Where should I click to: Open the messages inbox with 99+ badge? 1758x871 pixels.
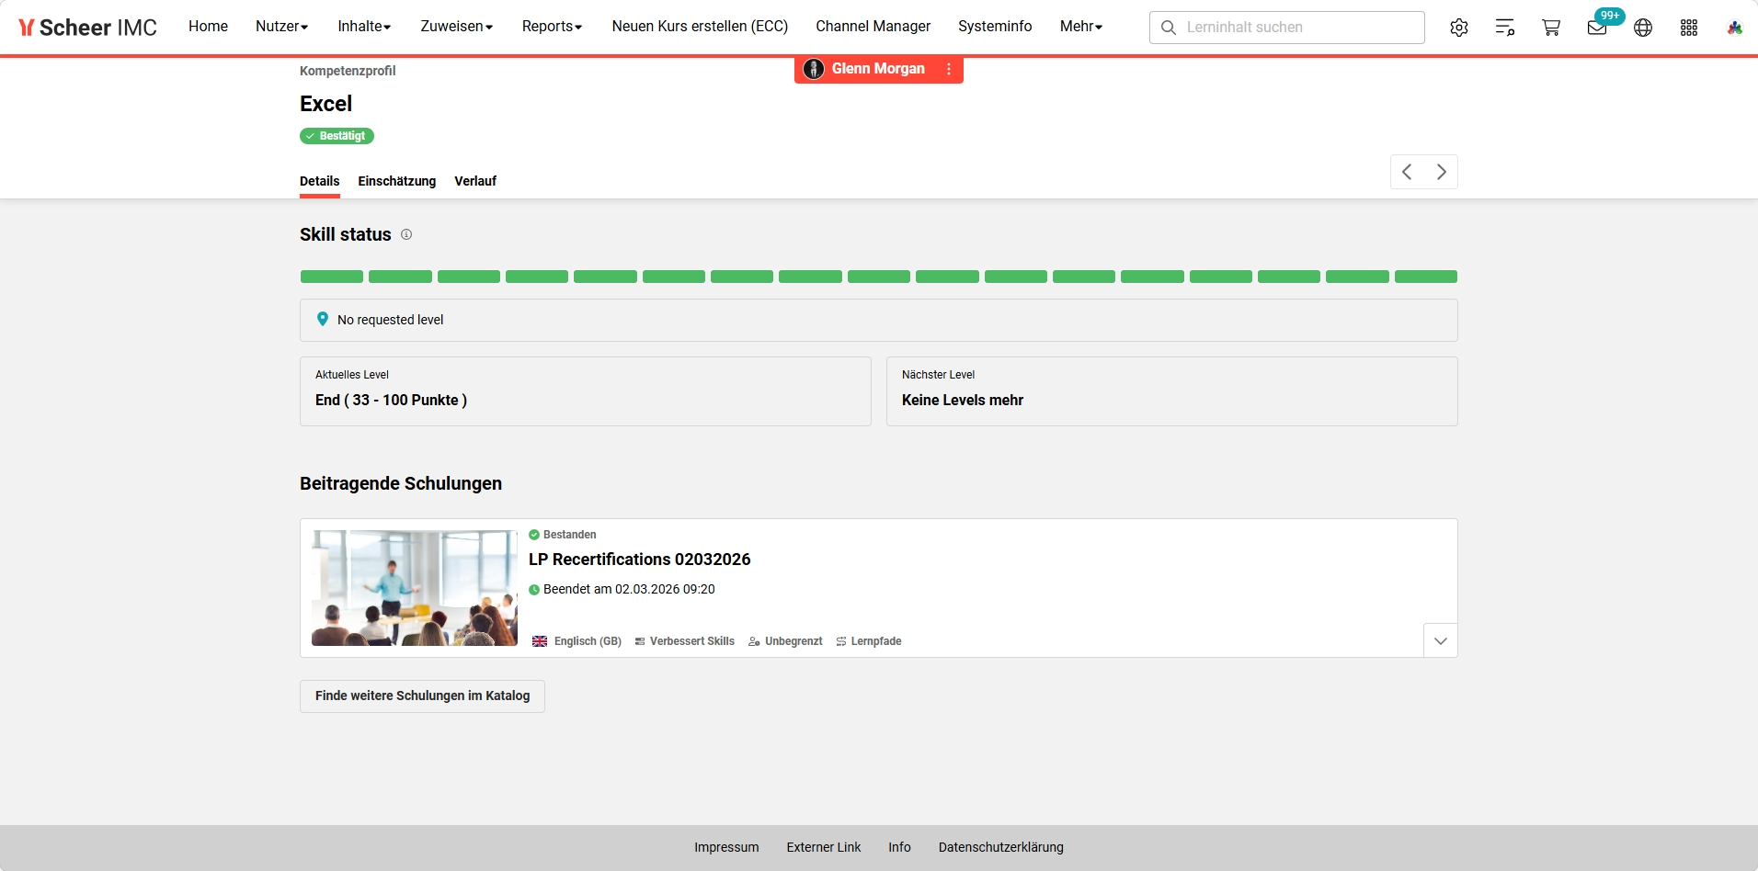point(1598,28)
